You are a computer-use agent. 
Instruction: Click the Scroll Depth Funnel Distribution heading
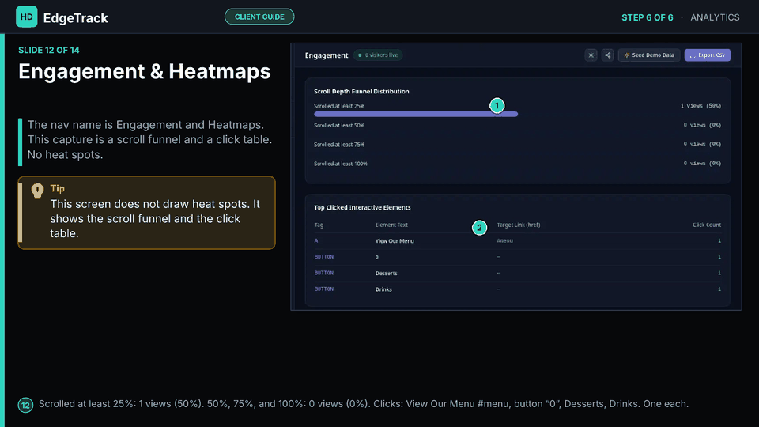(x=361, y=91)
